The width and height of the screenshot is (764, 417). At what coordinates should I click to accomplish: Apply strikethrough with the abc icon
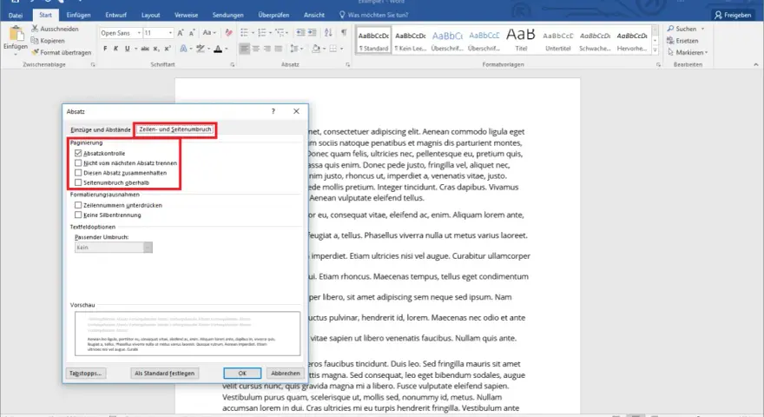pyautogui.click(x=145, y=49)
